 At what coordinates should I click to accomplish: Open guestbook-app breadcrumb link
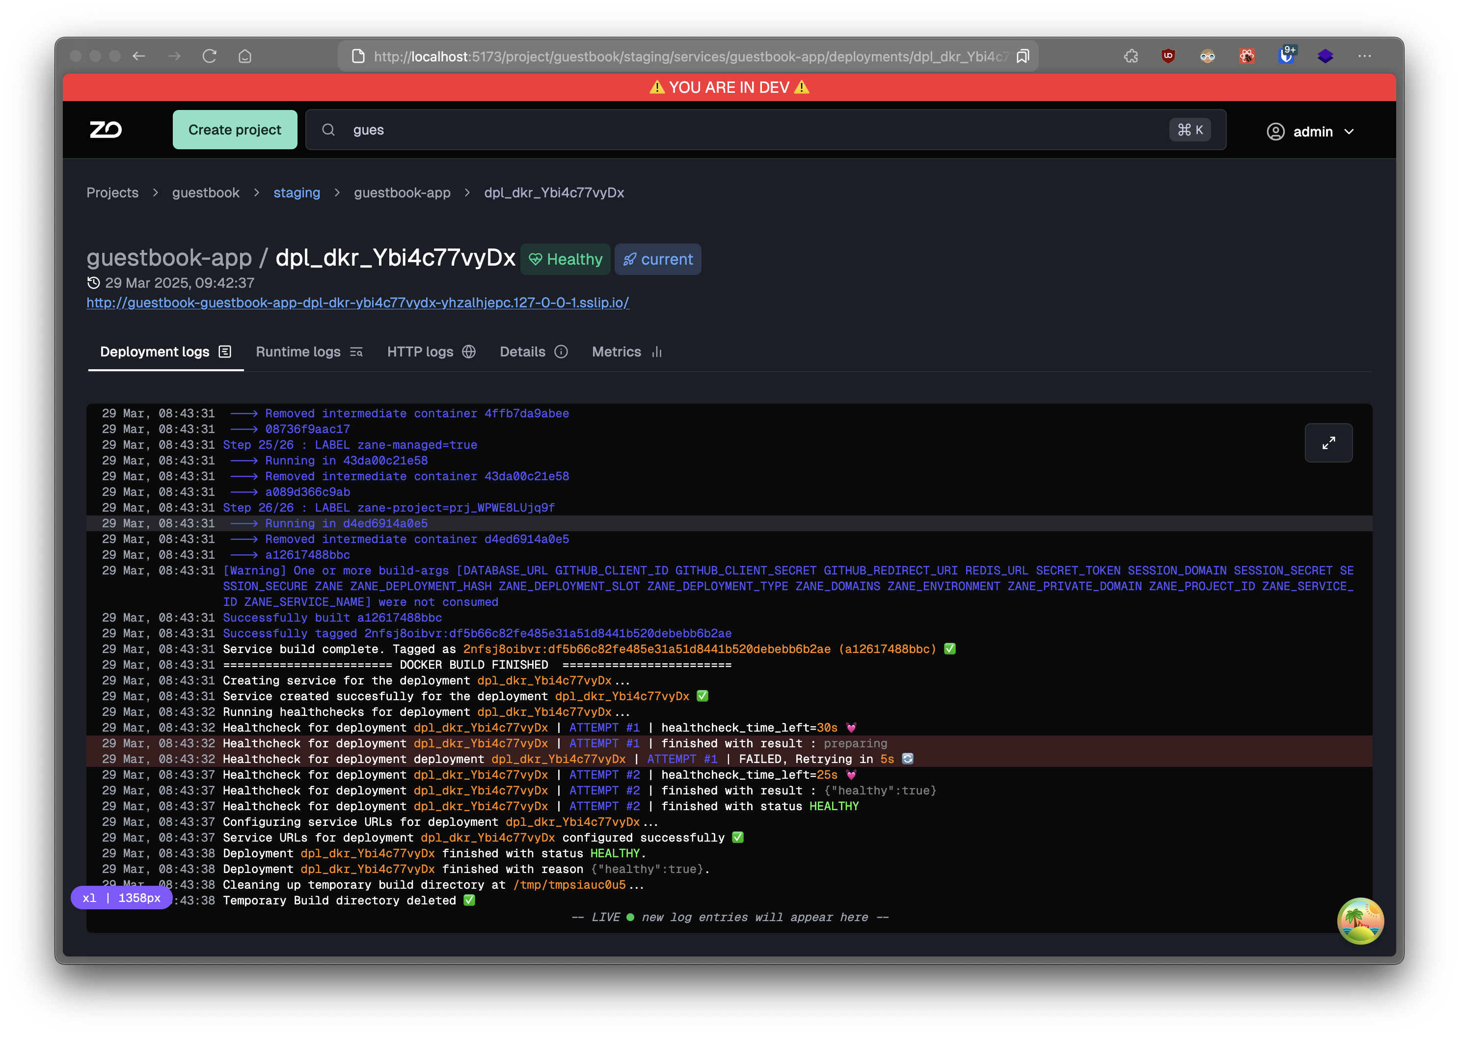click(x=402, y=192)
